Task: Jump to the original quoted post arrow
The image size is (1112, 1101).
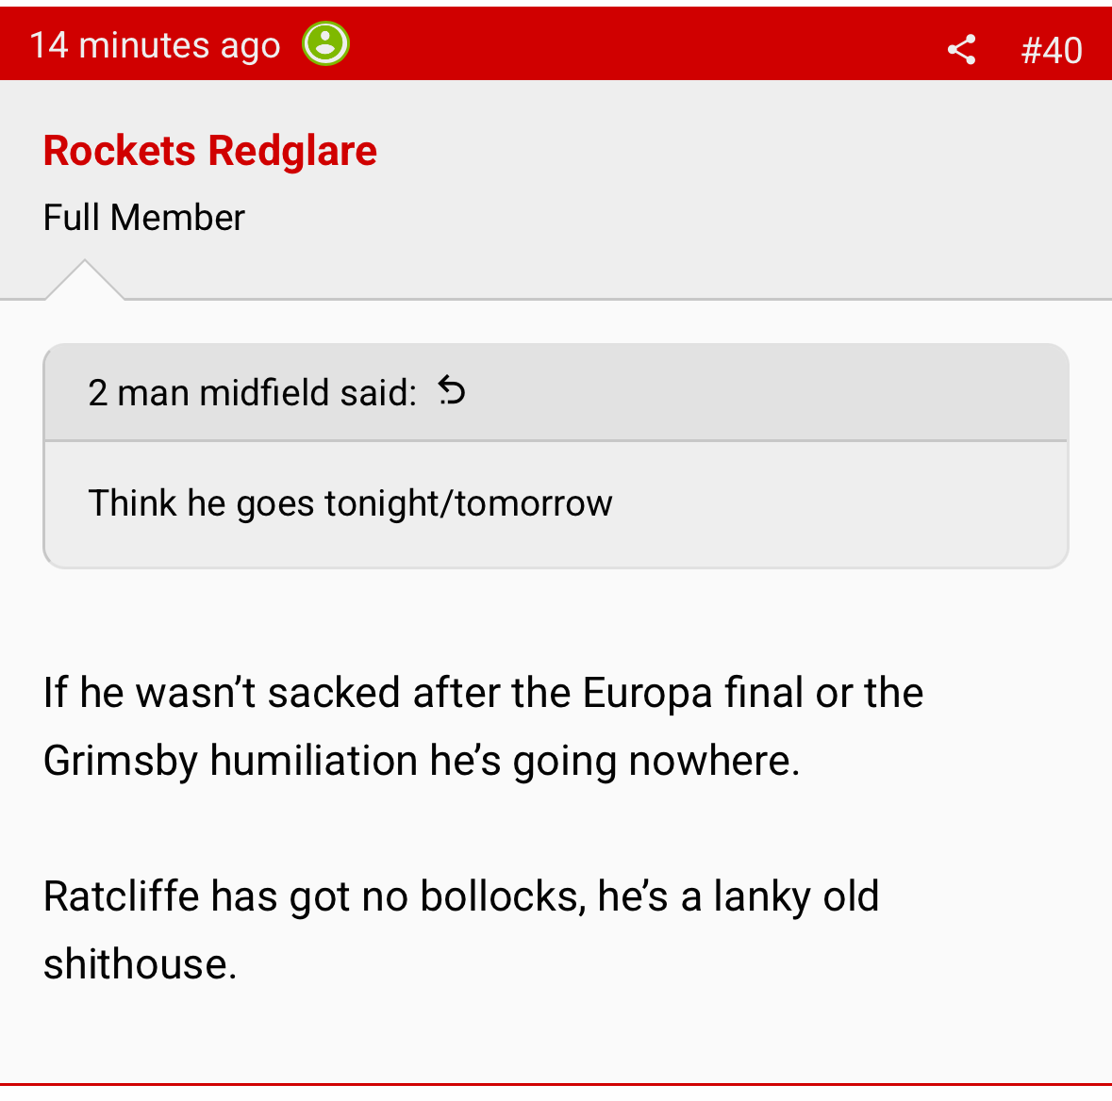Action: tap(453, 390)
